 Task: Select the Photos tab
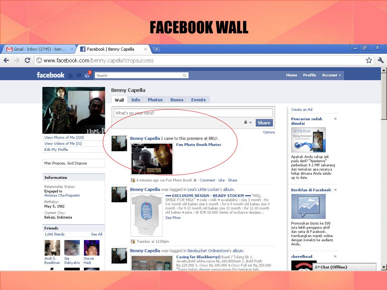pos(155,99)
